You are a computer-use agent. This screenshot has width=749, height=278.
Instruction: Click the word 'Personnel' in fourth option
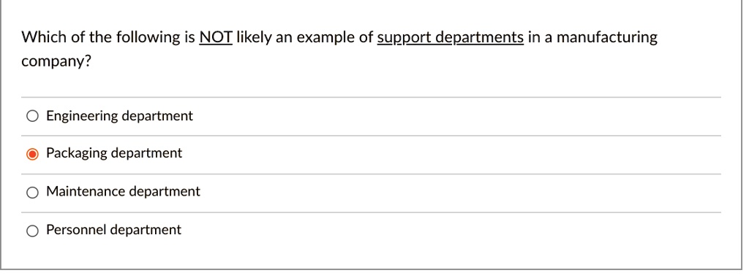coord(76,230)
